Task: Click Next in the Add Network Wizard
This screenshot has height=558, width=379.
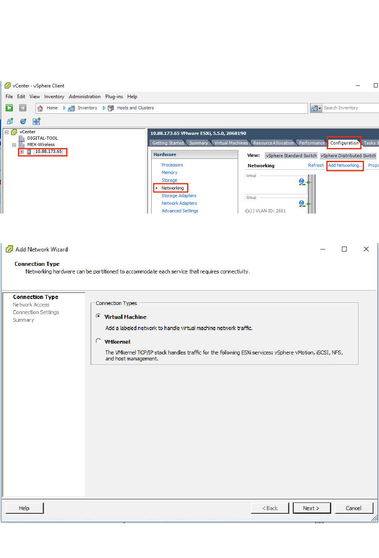Action: coord(312,508)
